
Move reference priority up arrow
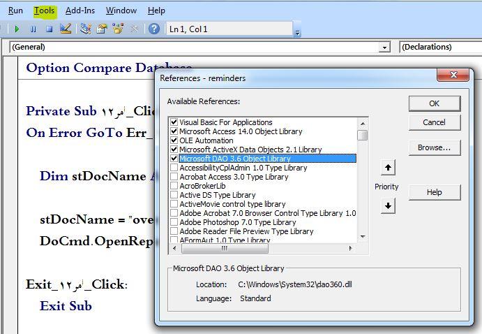[x=388, y=168]
